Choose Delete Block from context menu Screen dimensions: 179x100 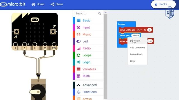click(137, 54)
